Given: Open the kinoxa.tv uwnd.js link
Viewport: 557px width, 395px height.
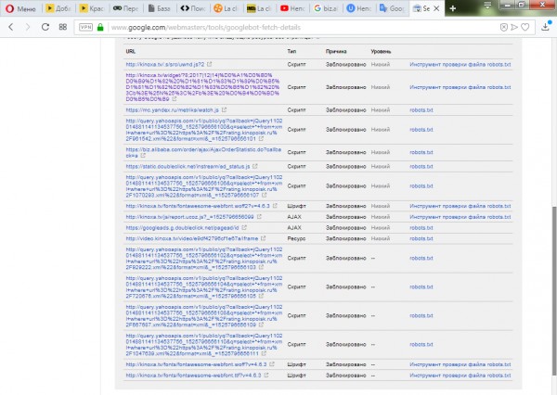Looking at the screenshot, I should 165,64.
